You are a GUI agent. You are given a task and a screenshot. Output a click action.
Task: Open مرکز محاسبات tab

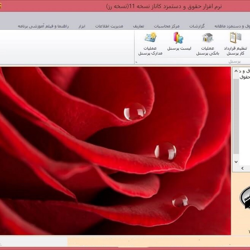[x=166, y=26]
